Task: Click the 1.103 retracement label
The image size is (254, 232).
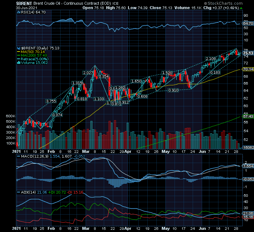Action: pyautogui.click(x=99, y=99)
